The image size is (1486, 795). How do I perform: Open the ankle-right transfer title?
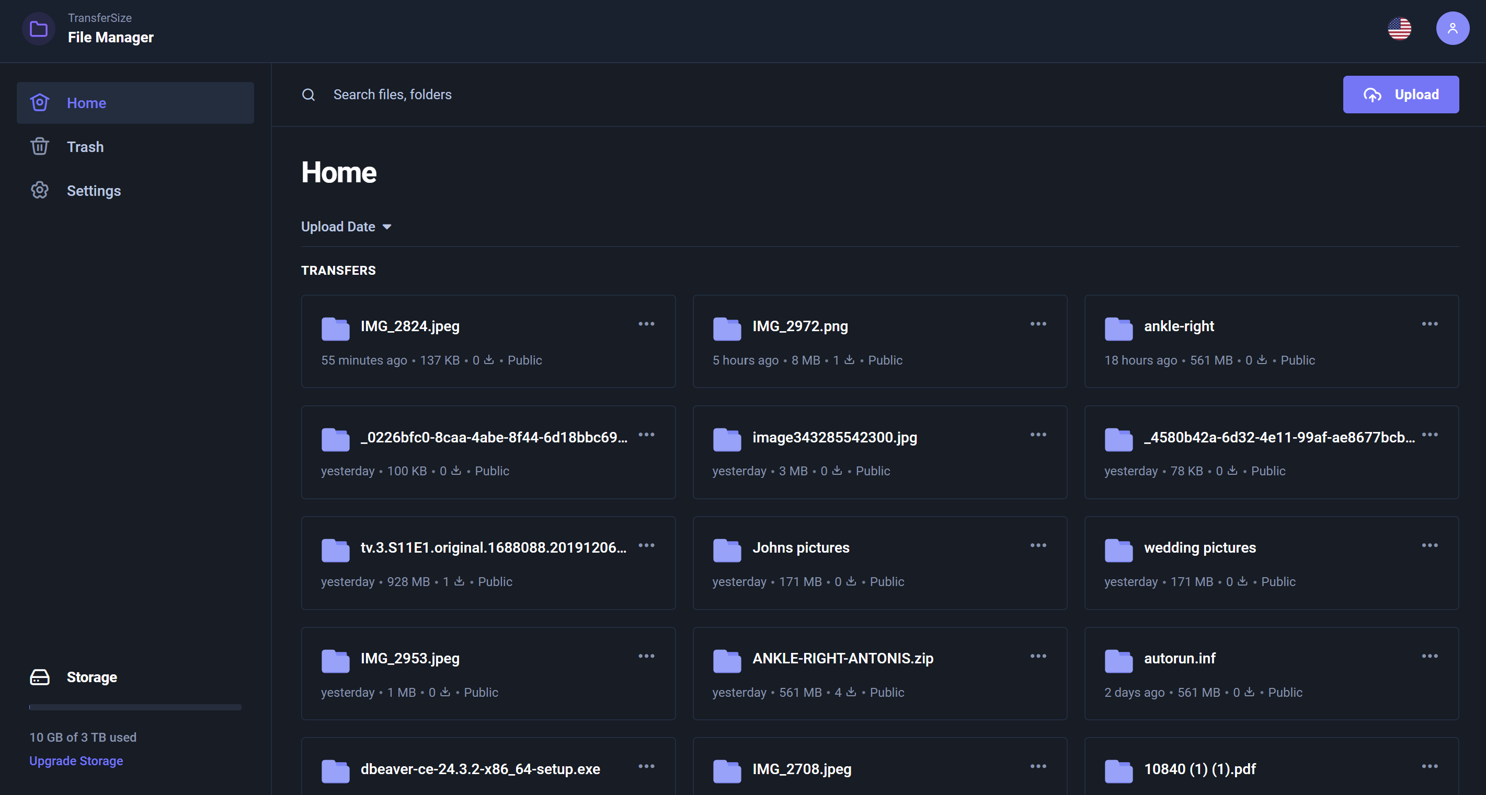point(1179,326)
